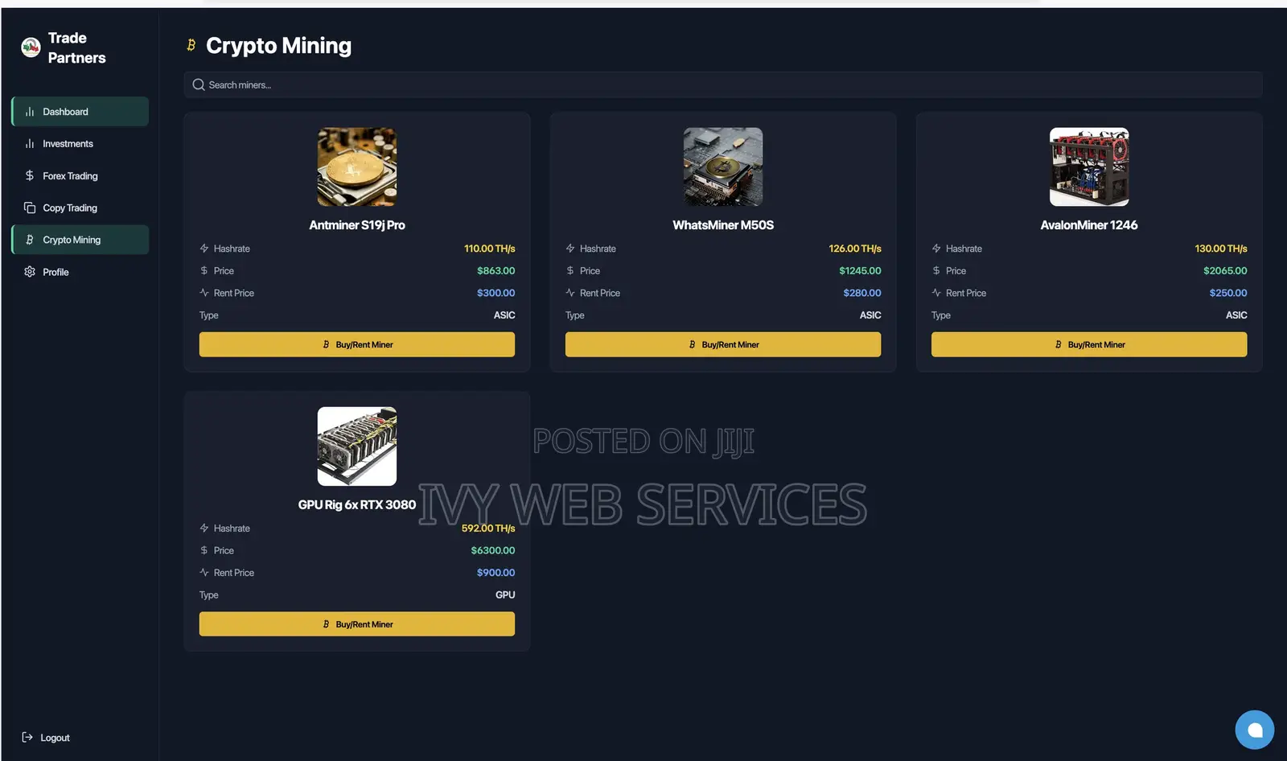Click the Trade Partners brand name
The image size is (1287, 761).
76,47
